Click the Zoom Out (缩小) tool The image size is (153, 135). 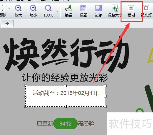(x=33, y=11)
